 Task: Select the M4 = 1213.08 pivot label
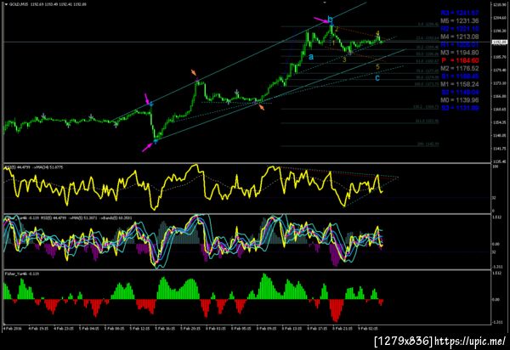pyautogui.click(x=460, y=37)
